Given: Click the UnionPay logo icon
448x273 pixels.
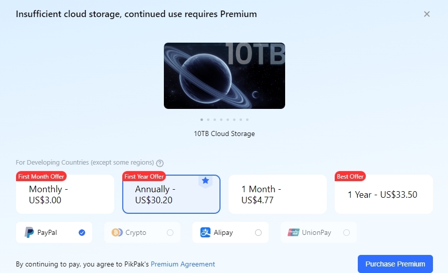Looking at the screenshot, I should [294, 232].
